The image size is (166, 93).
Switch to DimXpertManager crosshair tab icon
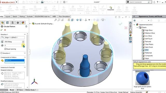click(x=18, y=22)
